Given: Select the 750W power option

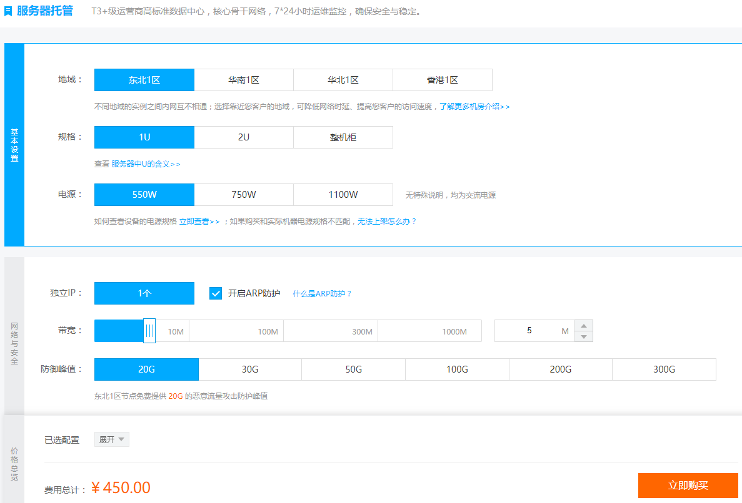Looking at the screenshot, I should click(x=244, y=195).
